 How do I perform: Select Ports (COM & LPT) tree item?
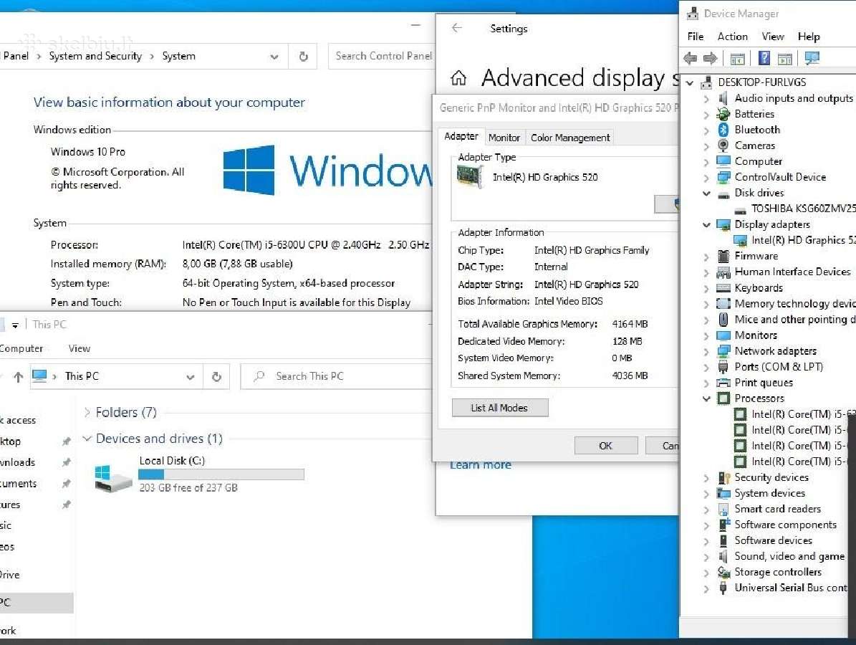click(x=779, y=367)
